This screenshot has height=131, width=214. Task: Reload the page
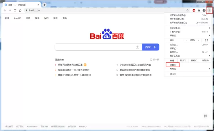pyautogui.click(x=15, y=10)
